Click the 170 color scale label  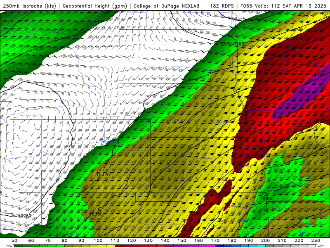point(215,241)
